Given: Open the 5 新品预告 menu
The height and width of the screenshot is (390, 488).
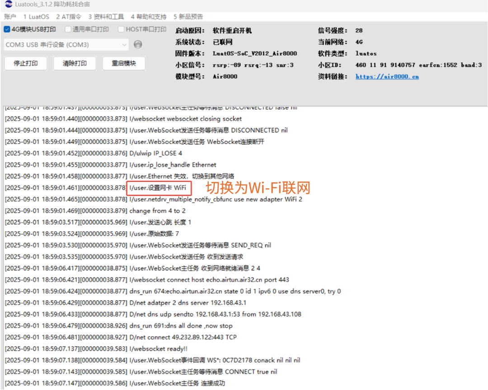Looking at the screenshot, I should 188,17.
